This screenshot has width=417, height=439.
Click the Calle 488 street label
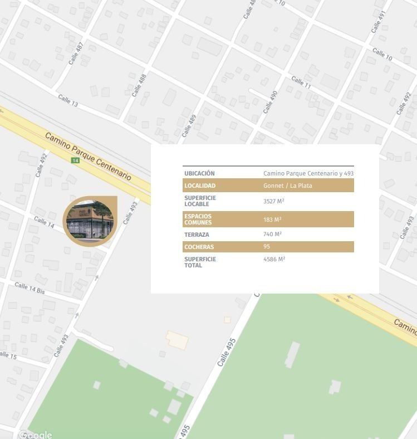[139, 85]
